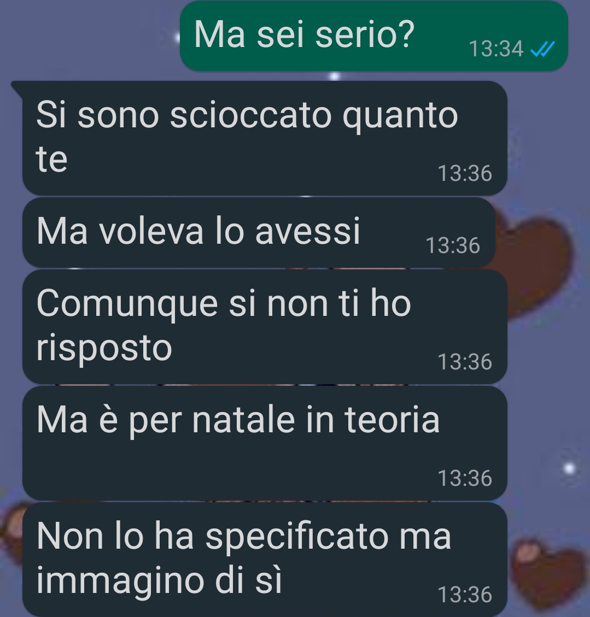
Task: Tap the 13:34 timestamp on sent message
Action: tap(496, 49)
